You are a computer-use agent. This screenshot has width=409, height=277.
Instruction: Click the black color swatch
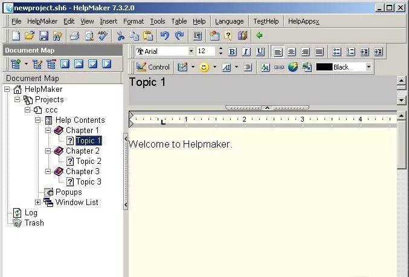(324, 67)
